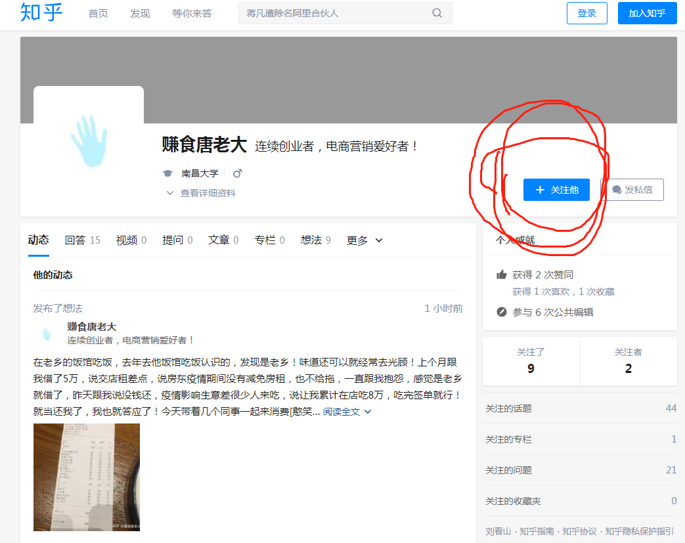Image resolution: width=685 pixels, height=543 pixels.
Task: Switch to the 想法 9 tab
Action: coord(315,240)
